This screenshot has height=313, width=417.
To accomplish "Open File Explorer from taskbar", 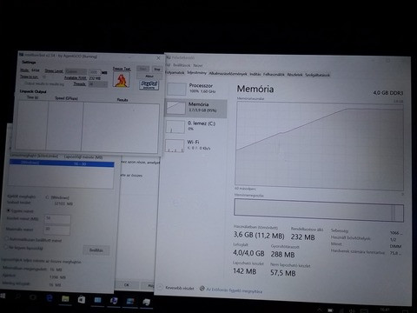I will tap(65, 299).
